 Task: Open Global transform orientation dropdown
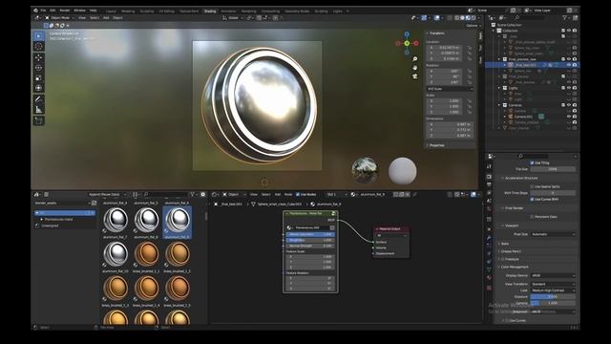(x=233, y=17)
